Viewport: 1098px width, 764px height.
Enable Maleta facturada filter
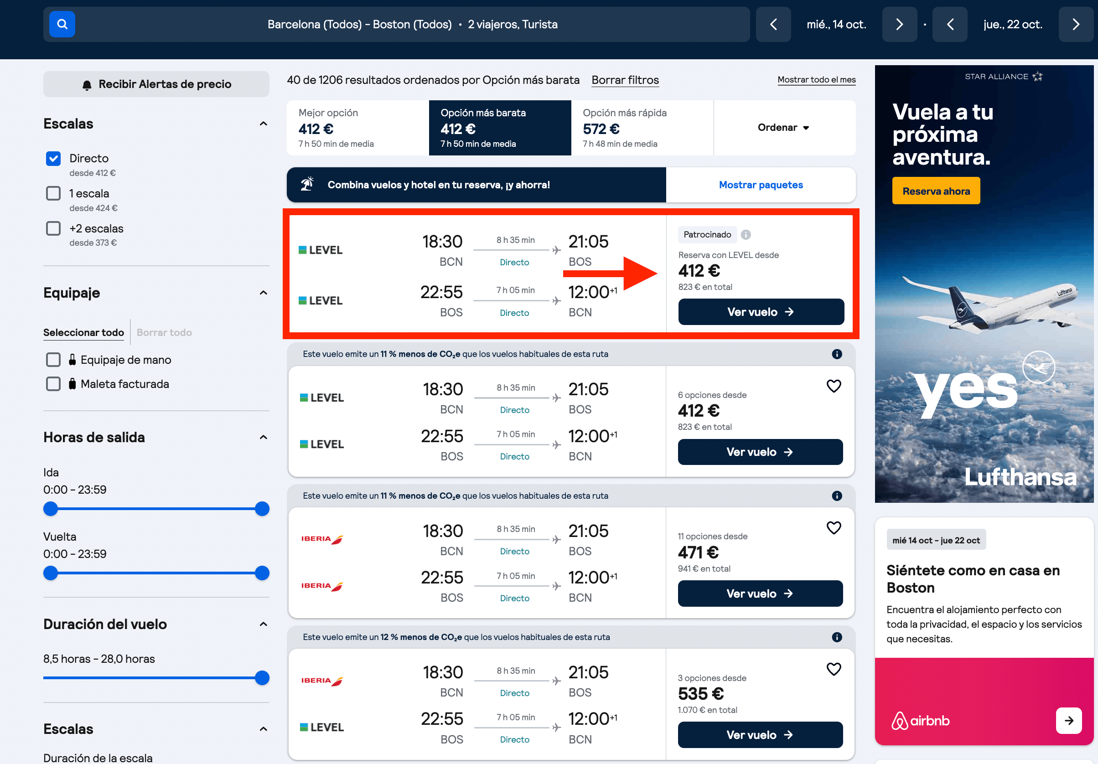[x=53, y=384]
